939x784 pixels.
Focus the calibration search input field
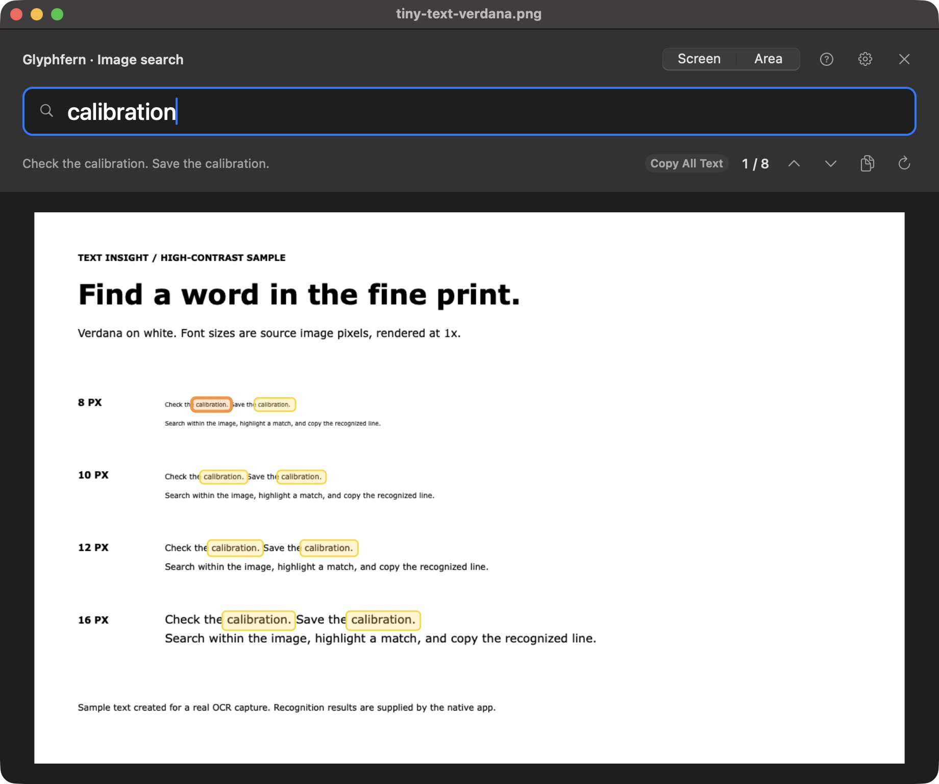coord(469,111)
